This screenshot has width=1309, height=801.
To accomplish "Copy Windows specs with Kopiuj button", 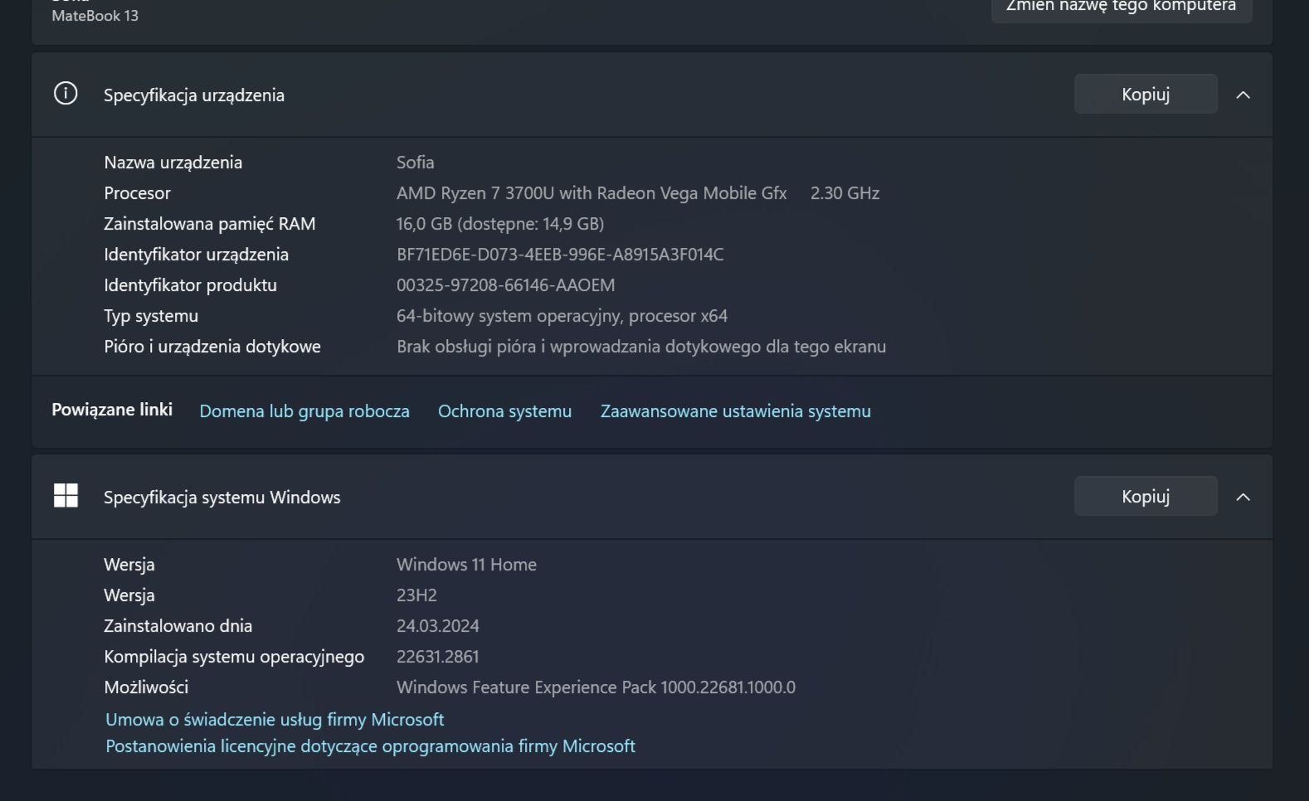I will pyautogui.click(x=1146, y=497).
